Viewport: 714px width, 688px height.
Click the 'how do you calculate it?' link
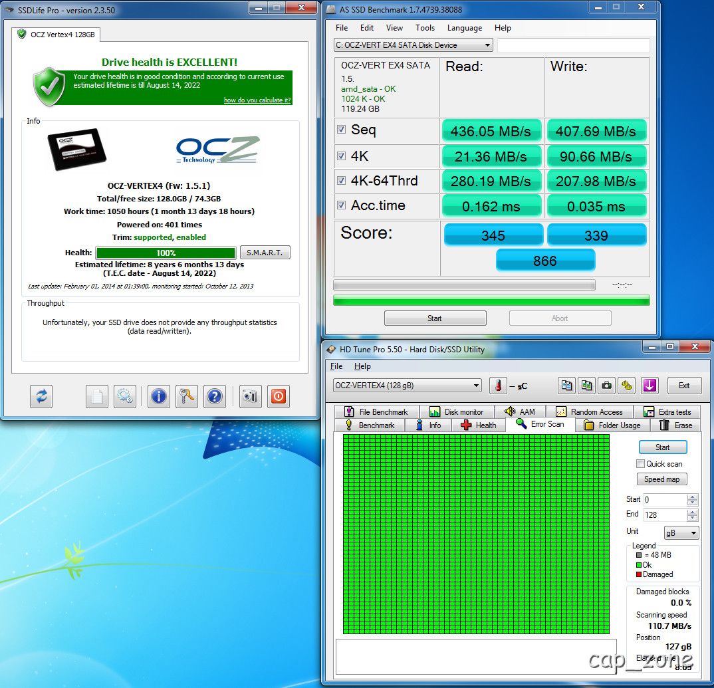coord(257,100)
